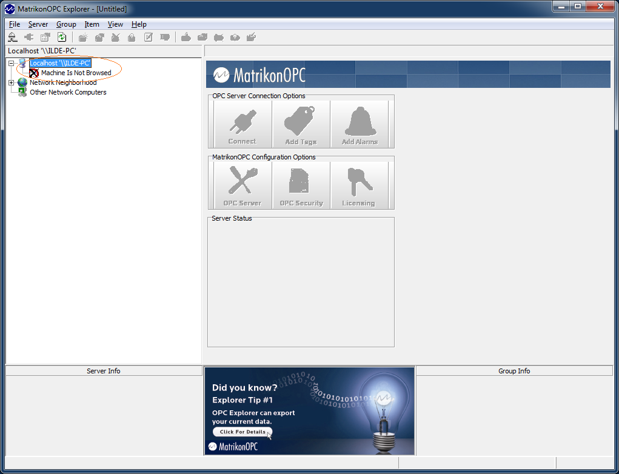Click the Explorer Tip #1 text
619x474 pixels.
(243, 400)
